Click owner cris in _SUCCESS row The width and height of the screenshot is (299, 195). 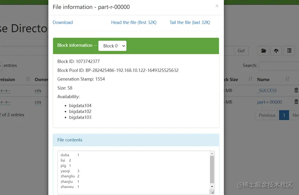[38, 91]
